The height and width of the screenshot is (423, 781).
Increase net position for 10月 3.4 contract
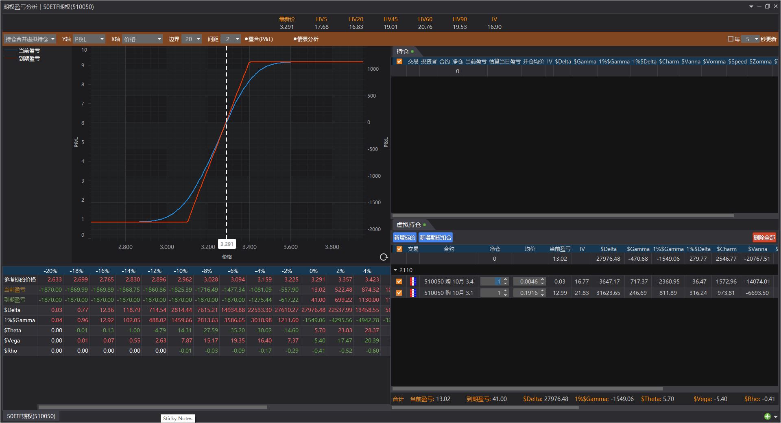[506, 279]
